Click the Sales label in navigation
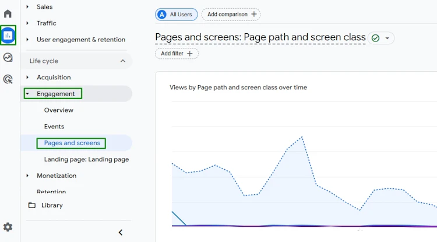Image resolution: width=437 pixels, height=242 pixels. point(45,6)
